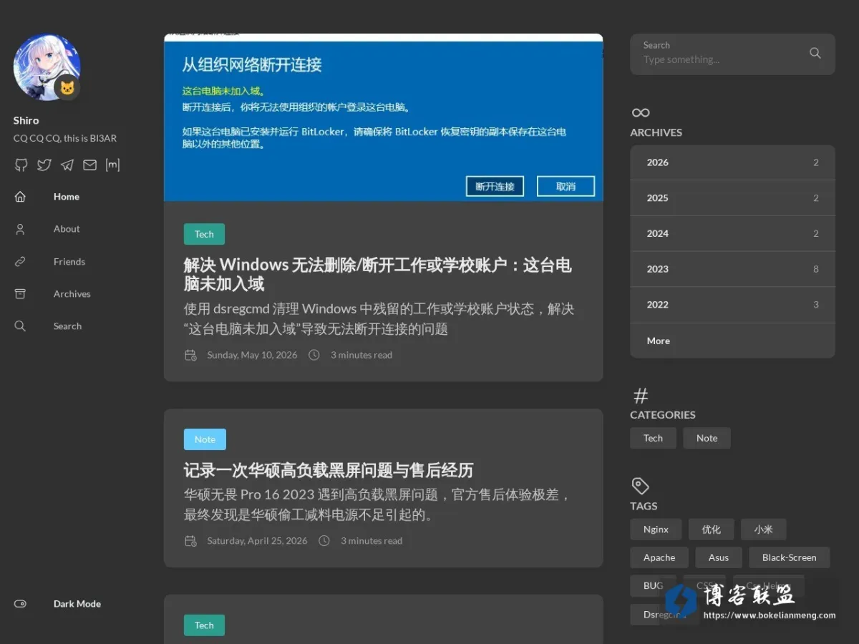Click the About person icon
The width and height of the screenshot is (859, 644).
[x=20, y=229]
